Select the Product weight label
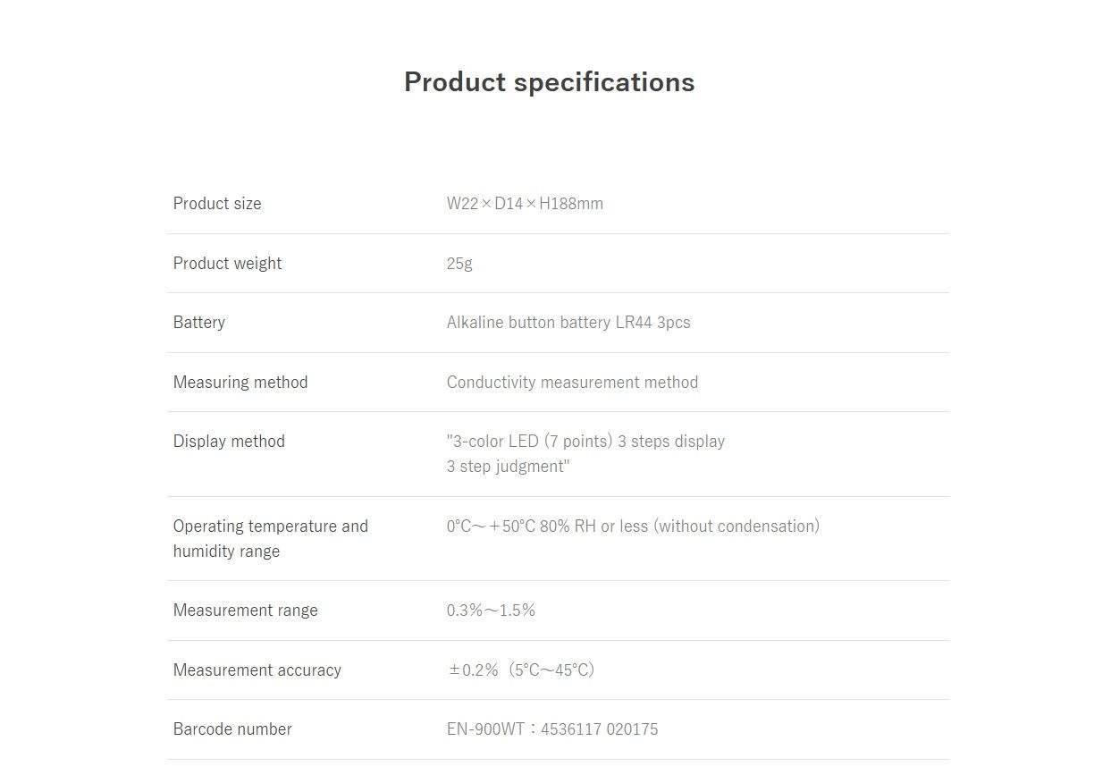Screen dimensions: 1111x775 [x=227, y=264]
